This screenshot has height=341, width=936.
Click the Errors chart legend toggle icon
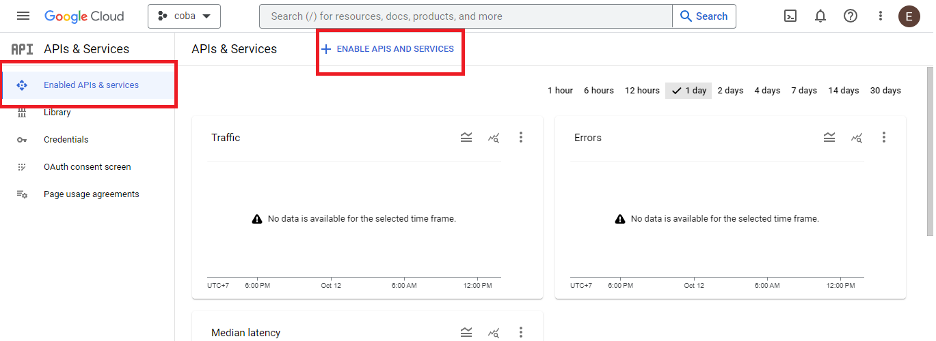pyautogui.click(x=829, y=138)
